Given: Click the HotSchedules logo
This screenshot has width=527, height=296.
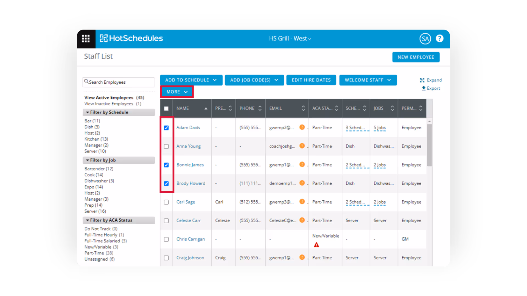Looking at the screenshot, I should pos(131,38).
